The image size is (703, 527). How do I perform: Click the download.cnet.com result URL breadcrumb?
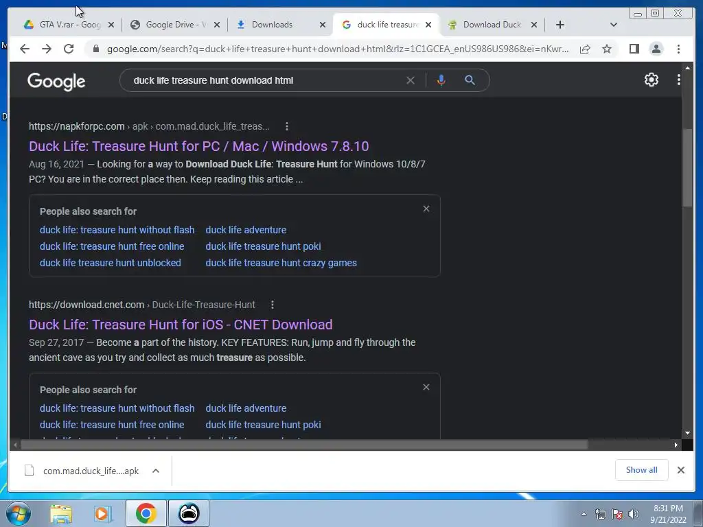click(141, 305)
